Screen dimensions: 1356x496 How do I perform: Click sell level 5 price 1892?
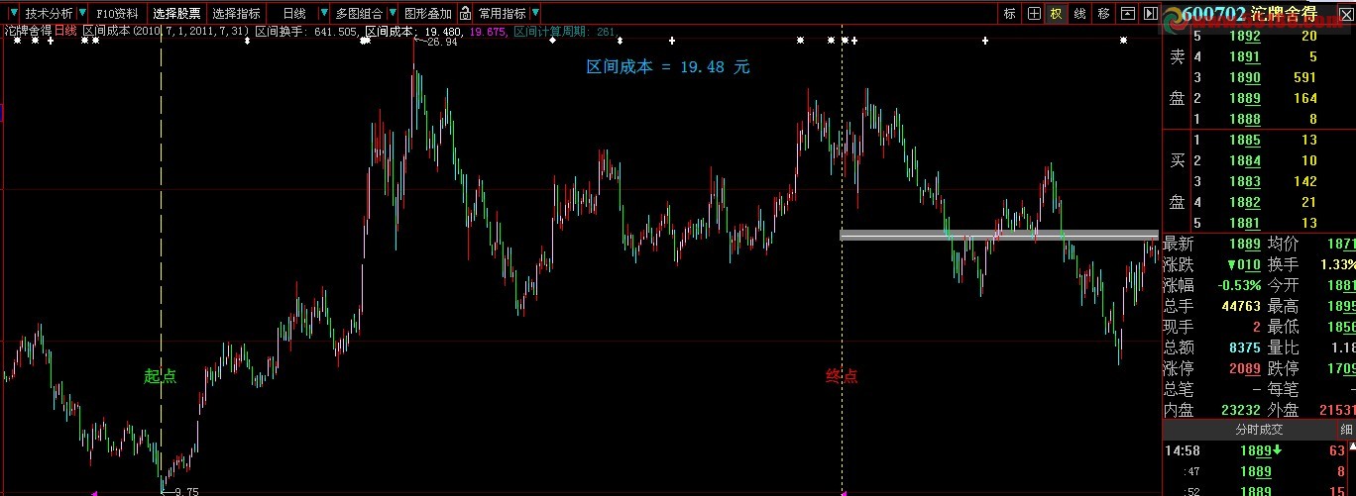(x=1245, y=37)
